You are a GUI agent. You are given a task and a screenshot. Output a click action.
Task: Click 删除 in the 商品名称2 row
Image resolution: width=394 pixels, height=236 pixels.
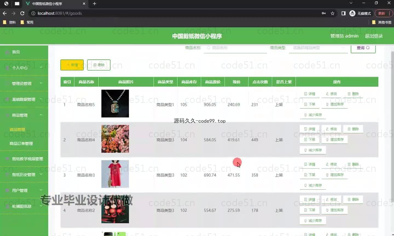pyautogui.click(x=353, y=199)
